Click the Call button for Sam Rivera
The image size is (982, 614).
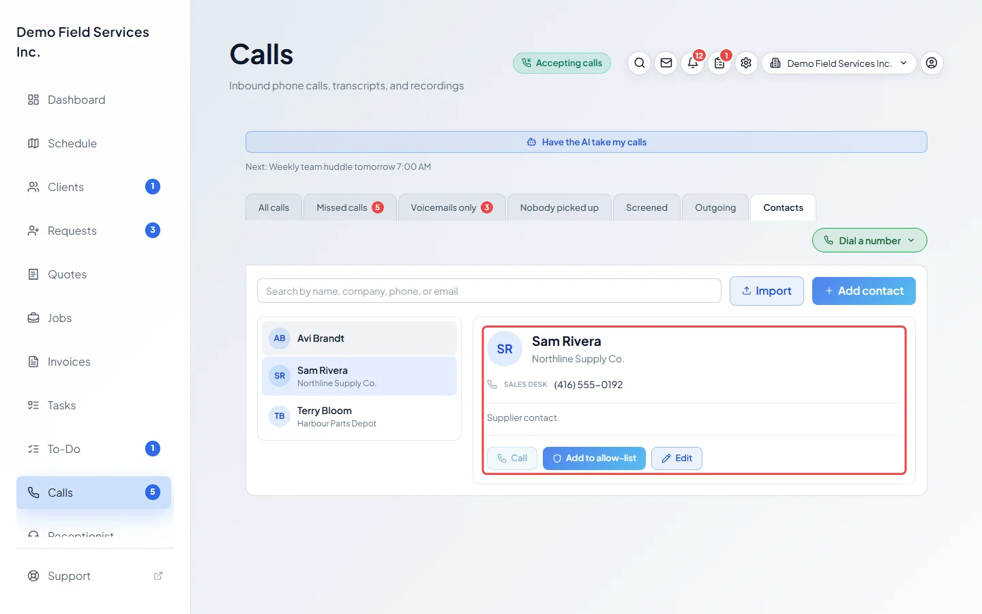coord(512,458)
